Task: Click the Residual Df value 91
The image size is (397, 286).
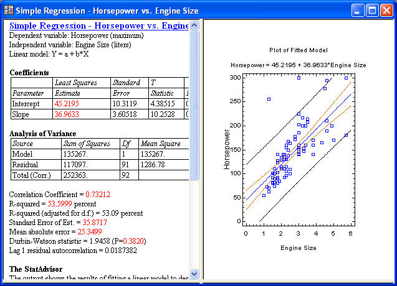Action: (x=125, y=165)
